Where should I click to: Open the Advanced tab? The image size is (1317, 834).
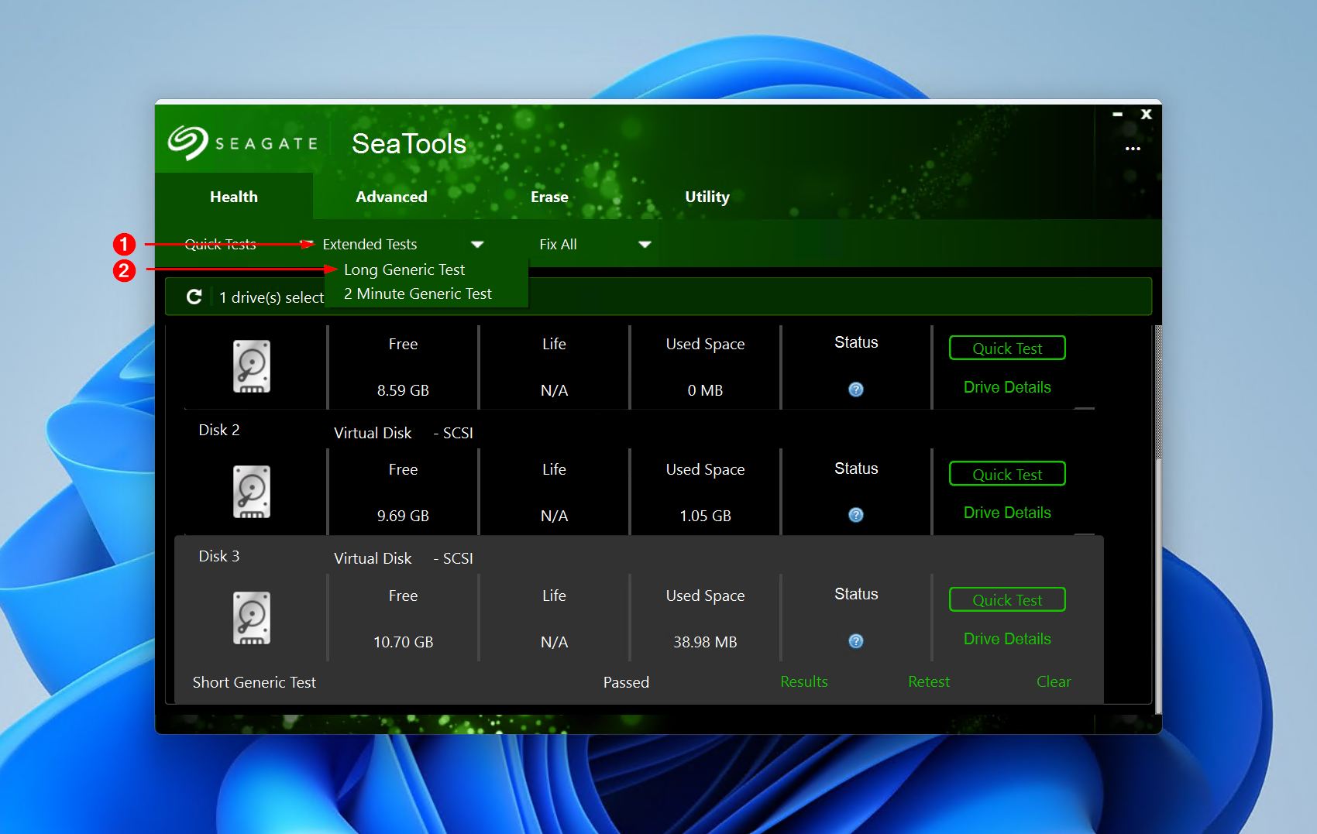tap(391, 197)
